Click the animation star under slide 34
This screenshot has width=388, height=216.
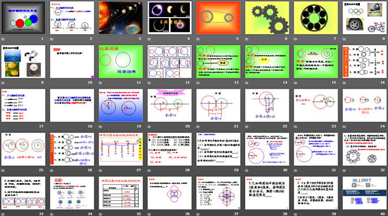52,214
